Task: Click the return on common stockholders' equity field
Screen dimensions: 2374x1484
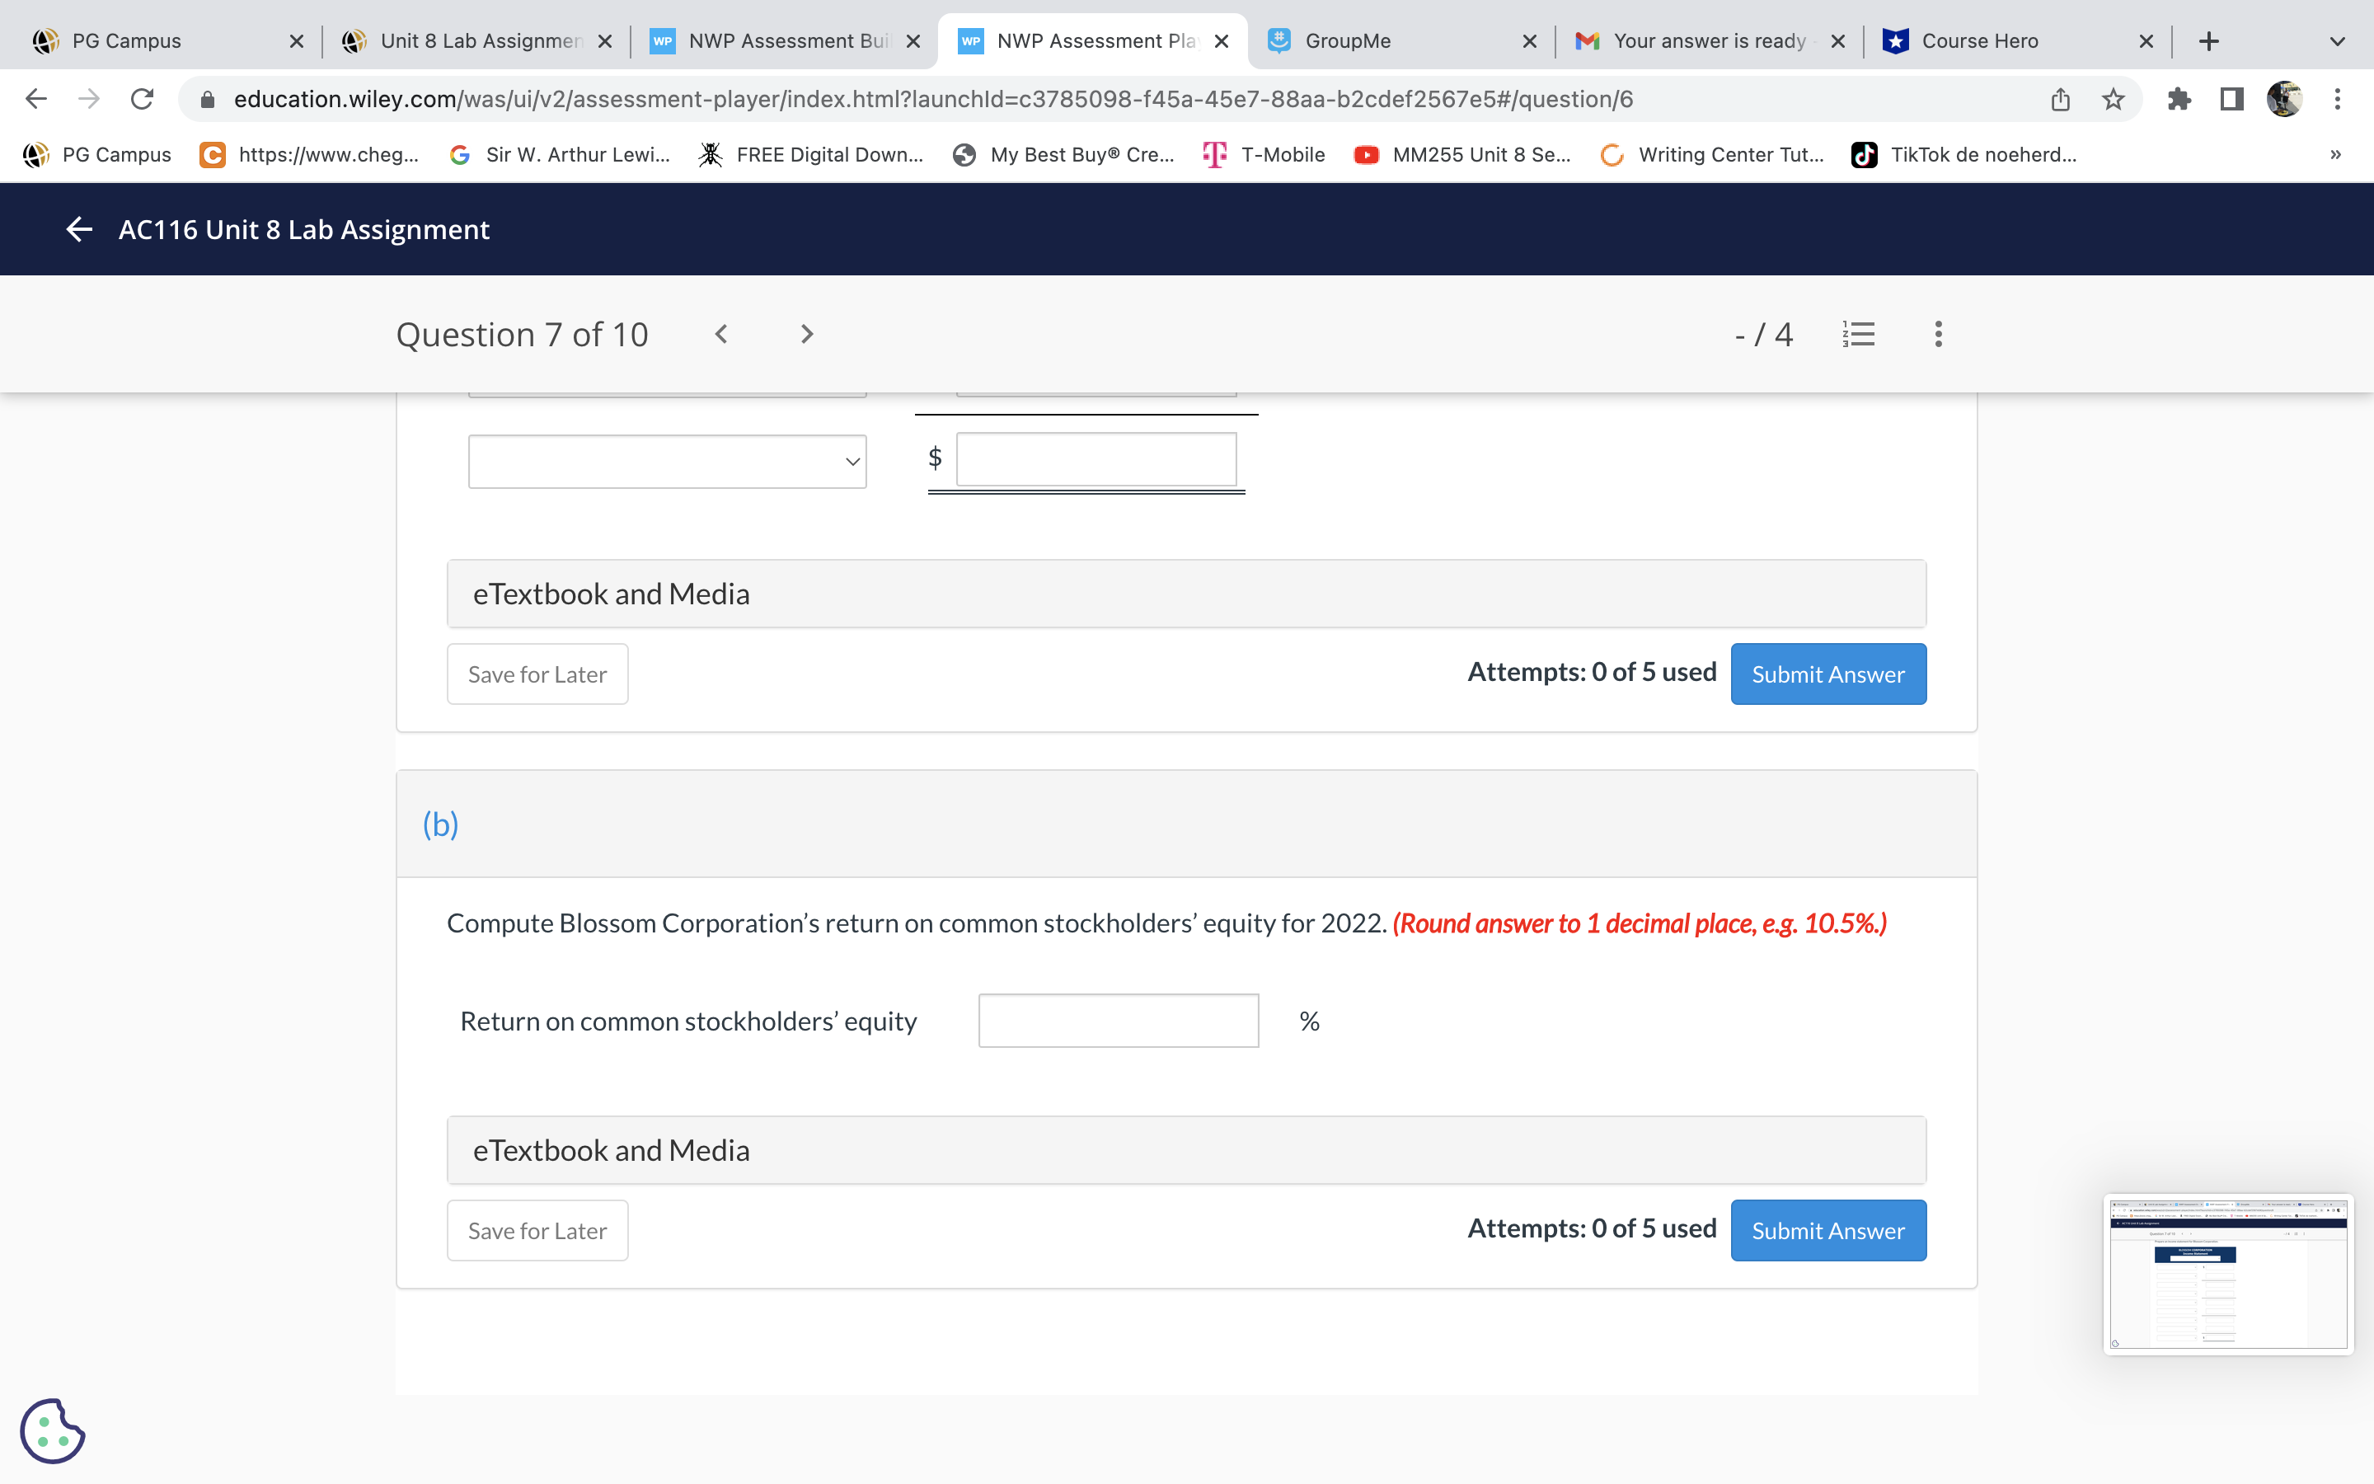Action: pos(1119,1021)
